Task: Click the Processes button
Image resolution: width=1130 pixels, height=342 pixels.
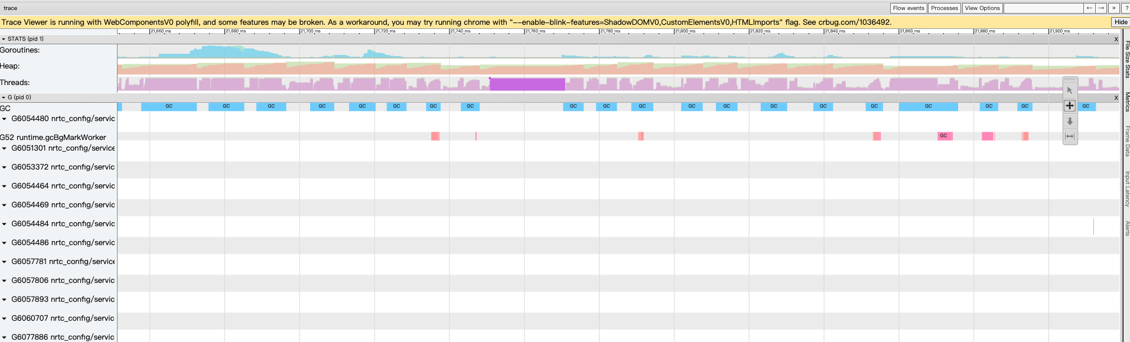Action: pos(944,8)
